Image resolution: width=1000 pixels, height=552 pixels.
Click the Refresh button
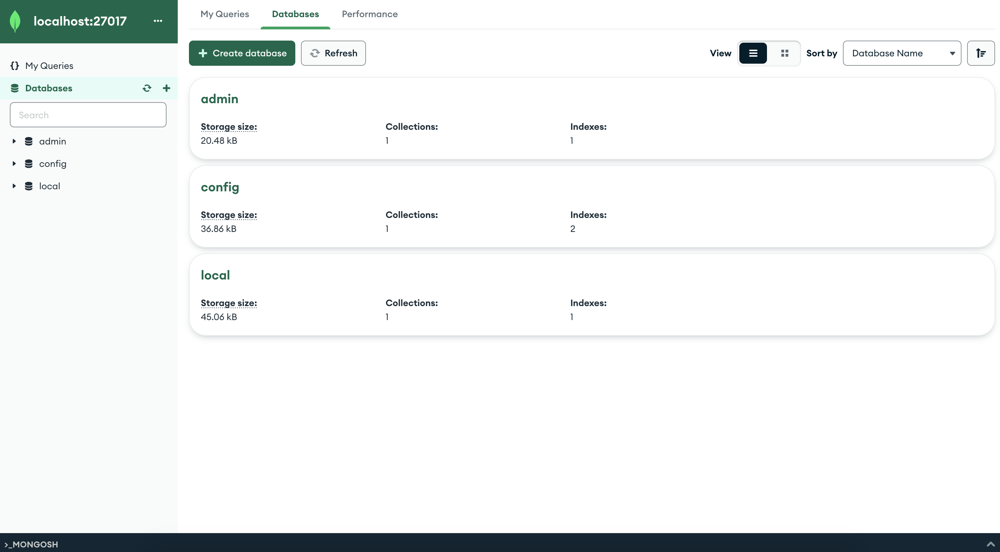pos(333,53)
